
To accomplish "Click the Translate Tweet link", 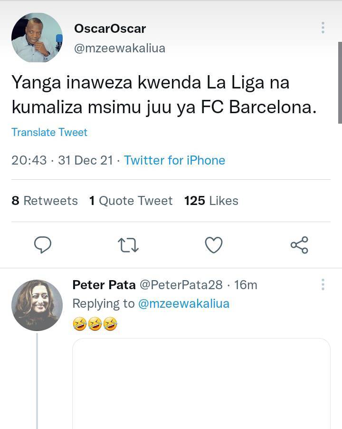I will pos(49,132).
